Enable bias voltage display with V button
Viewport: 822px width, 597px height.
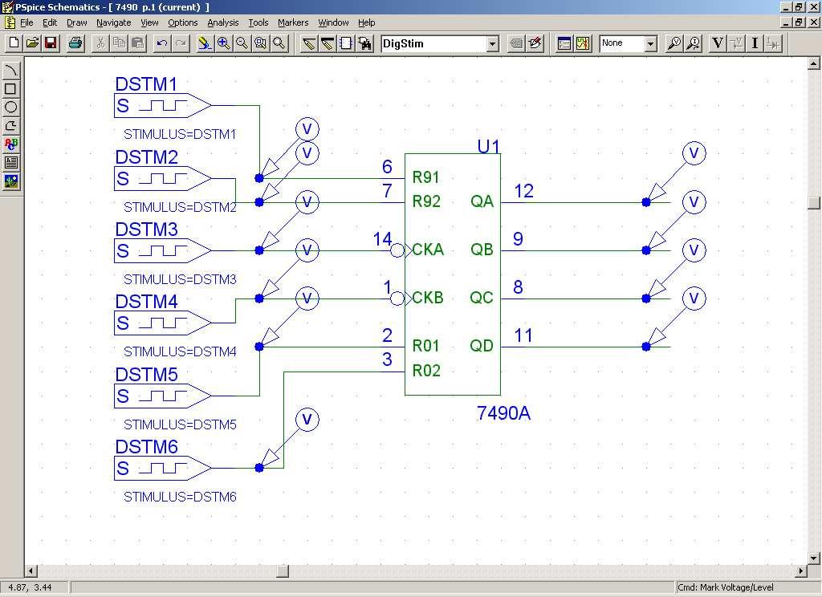point(718,43)
